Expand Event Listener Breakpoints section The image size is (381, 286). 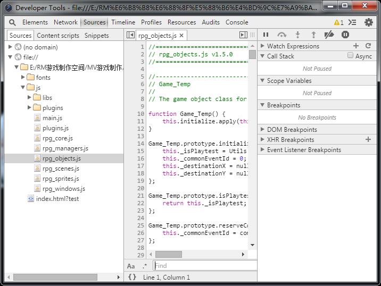point(262,149)
